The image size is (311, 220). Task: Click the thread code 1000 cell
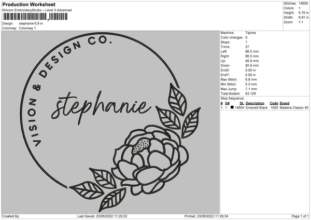pos(274,107)
